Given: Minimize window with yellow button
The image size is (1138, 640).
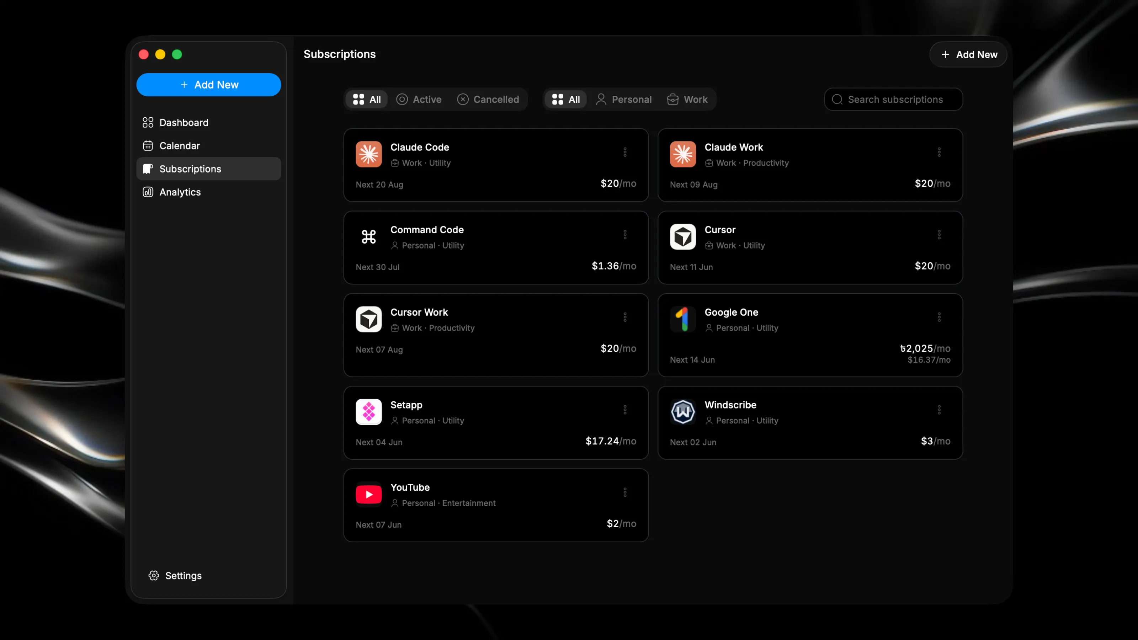Looking at the screenshot, I should [160, 54].
